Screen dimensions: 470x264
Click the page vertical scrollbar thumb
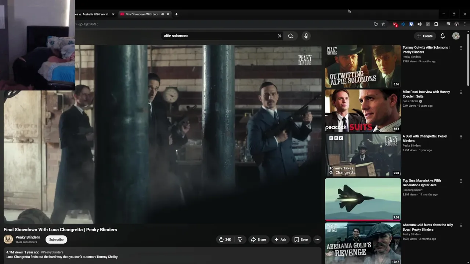pyautogui.click(x=468, y=60)
